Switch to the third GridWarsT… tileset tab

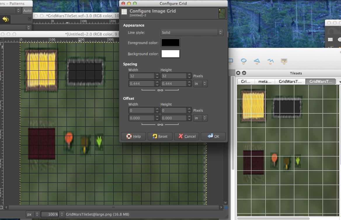[x=290, y=81]
